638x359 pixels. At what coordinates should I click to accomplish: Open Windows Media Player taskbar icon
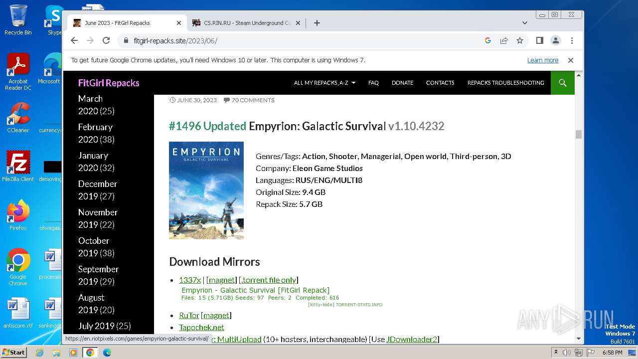[x=73, y=353]
